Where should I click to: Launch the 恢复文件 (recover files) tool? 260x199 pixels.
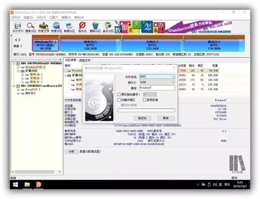(43, 27)
